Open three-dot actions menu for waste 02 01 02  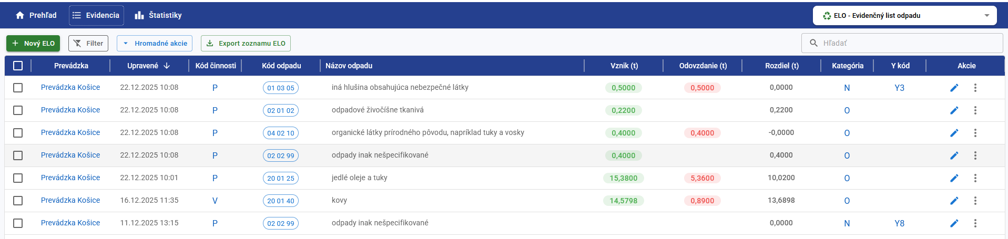975,110
